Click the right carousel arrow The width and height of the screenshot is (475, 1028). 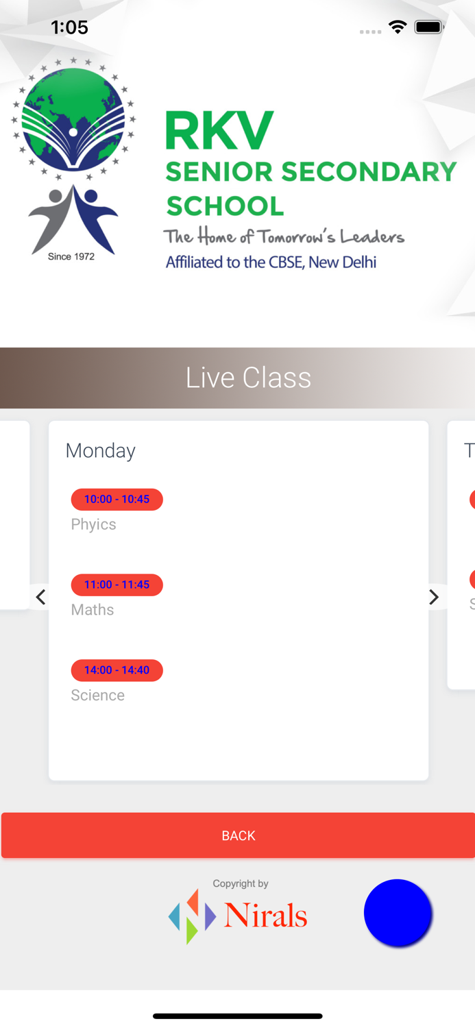pyautogui.click(x=433, y=597)
